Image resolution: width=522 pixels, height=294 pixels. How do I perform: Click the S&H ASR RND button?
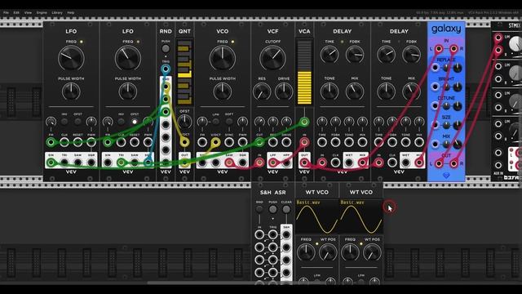click(x=259, y=209)
